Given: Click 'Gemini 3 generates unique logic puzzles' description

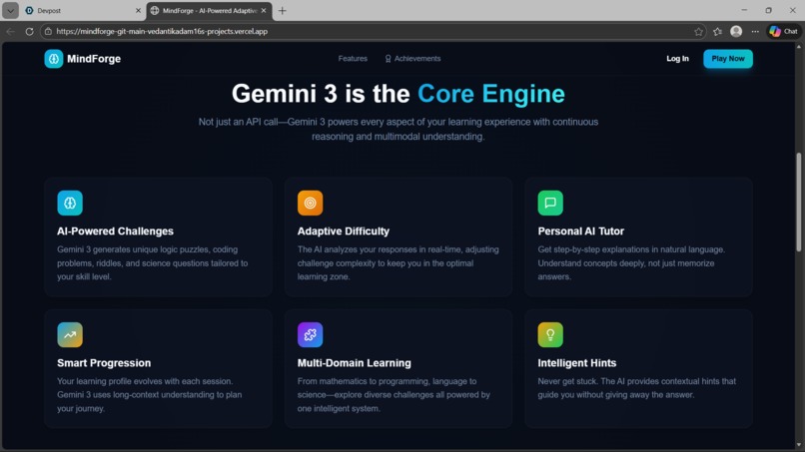Looking at the screenshot, I should click(153, 263).
